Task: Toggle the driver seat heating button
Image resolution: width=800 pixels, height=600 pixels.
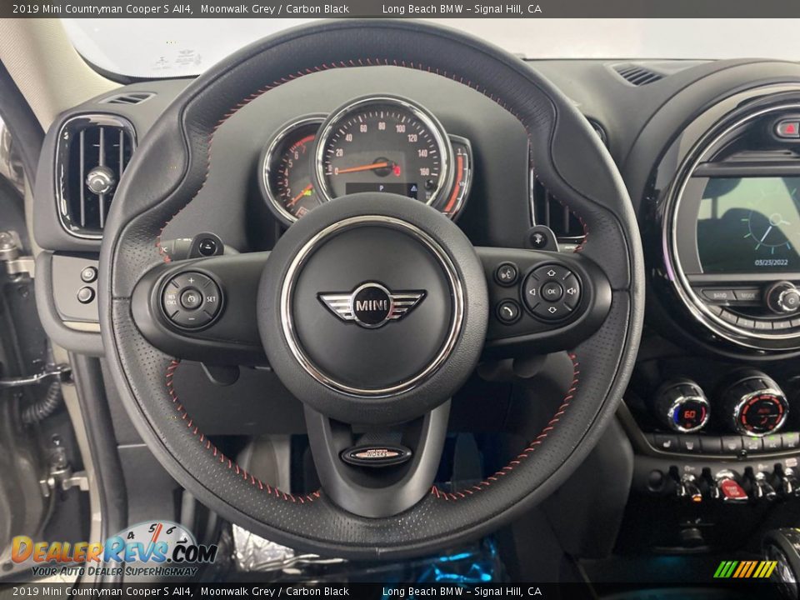Action: [667, 444]
